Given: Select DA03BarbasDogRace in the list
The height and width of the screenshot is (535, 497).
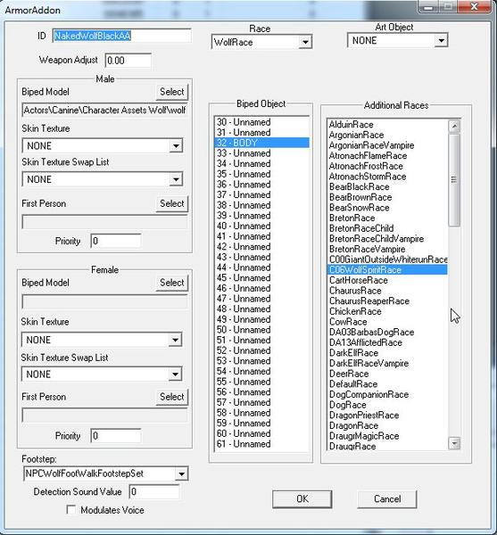Looking at the screenshot, I should coord(387,333).
